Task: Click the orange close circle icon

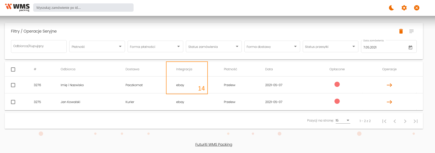Action: [417, 8]
